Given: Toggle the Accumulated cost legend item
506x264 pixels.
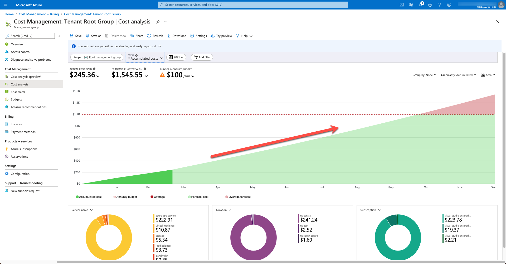Looking at the screenshot, I should (89, 197).
